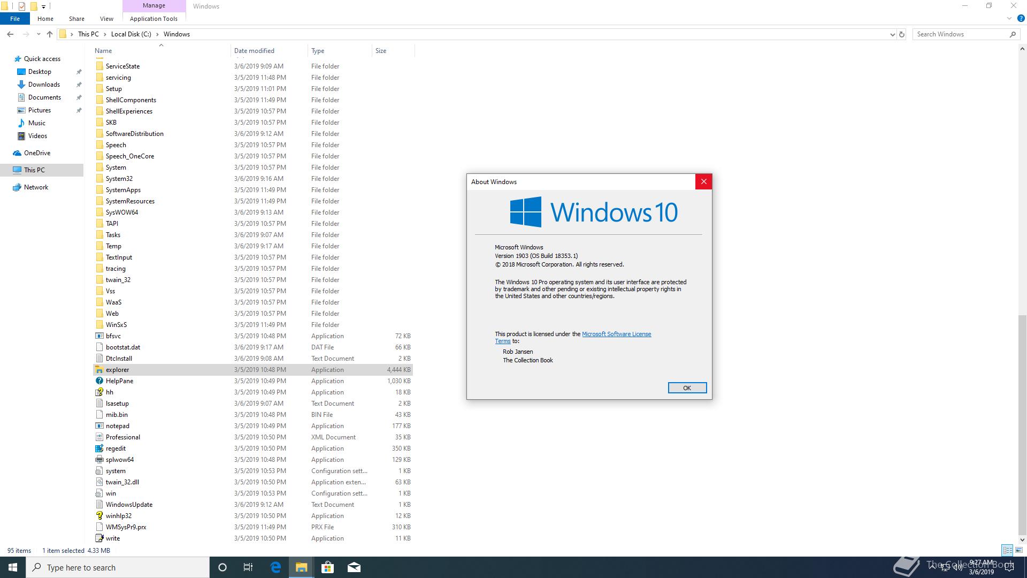Open the Share ribbon tab
Image resolution: width=1027 pixels, height=578 pixels.
tap(76, 19)
